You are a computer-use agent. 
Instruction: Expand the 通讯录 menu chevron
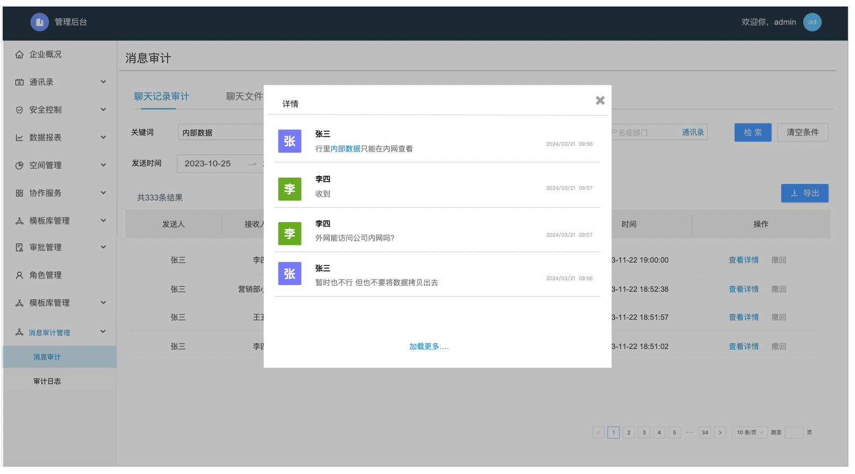(103, 81)
